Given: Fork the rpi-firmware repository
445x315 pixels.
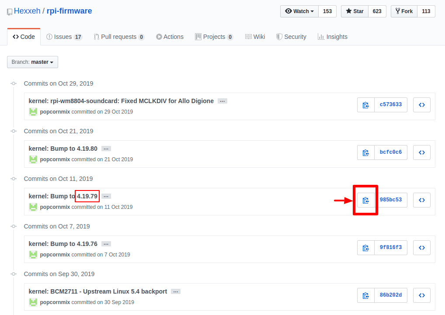Looking at the screenshot, I should click(x=404, y=11).
